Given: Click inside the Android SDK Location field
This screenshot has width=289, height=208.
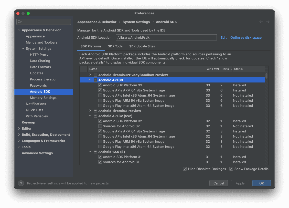Looking at the screenshot, I should pos(166,37).
